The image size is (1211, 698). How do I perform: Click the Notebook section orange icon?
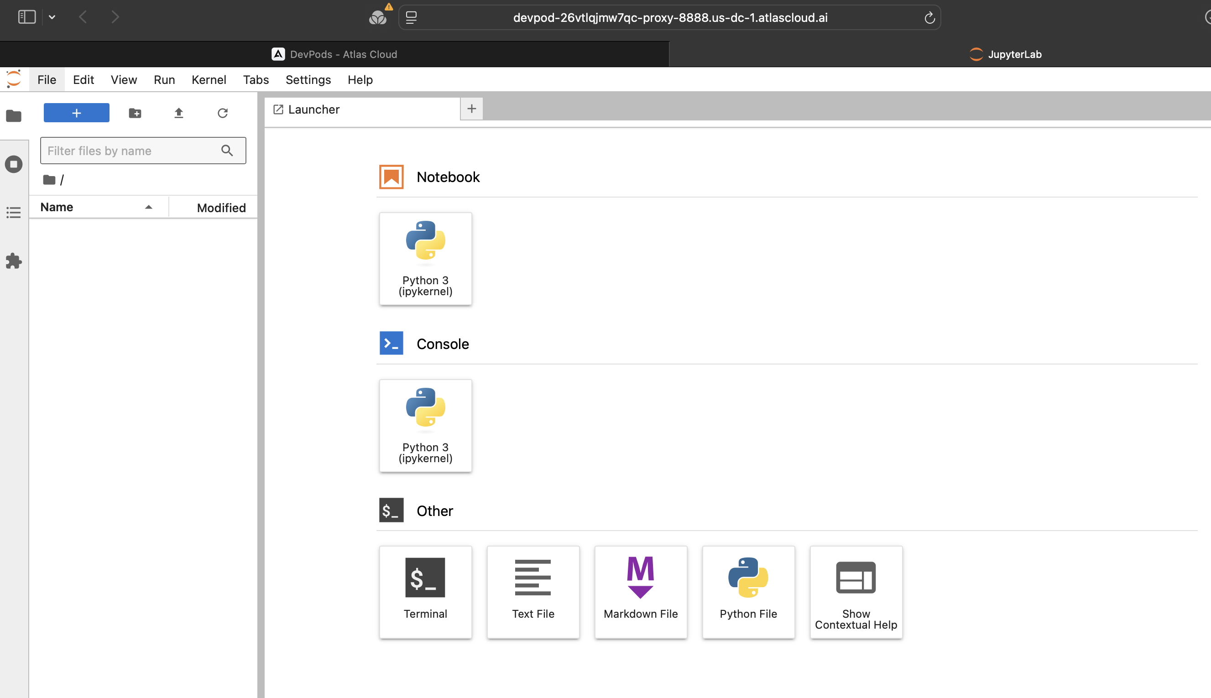(x=391, y=177)
